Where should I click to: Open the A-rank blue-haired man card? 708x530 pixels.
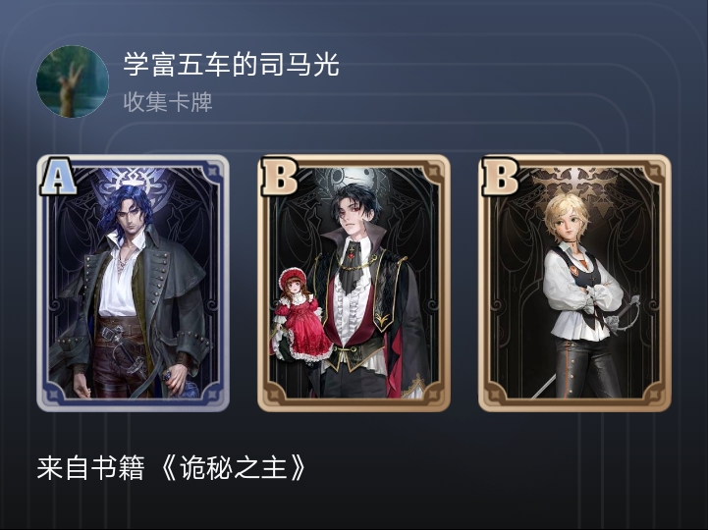pyautogui.click(x=134, y=283)
